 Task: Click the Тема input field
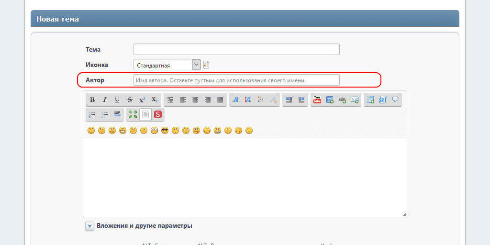pyautogui.click(x=236, y=49)
